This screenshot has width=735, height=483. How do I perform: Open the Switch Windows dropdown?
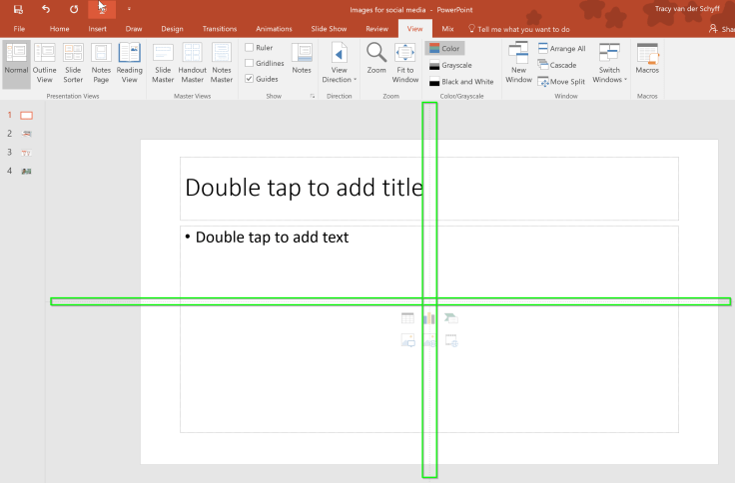[609, 62]
